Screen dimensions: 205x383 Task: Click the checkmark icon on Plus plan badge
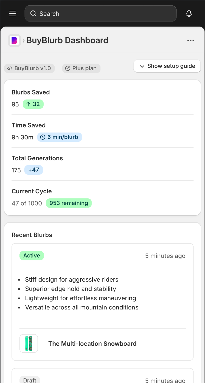click(x=68, y=68)
